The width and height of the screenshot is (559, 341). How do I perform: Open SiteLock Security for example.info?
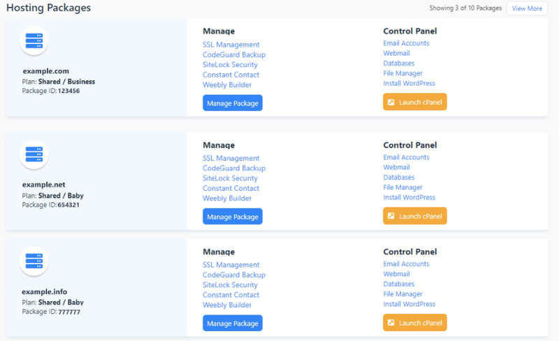[230, 284]
